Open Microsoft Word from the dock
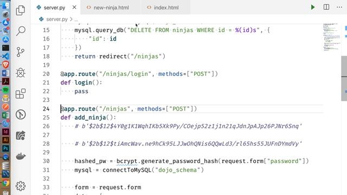 (x=5, y=73)
